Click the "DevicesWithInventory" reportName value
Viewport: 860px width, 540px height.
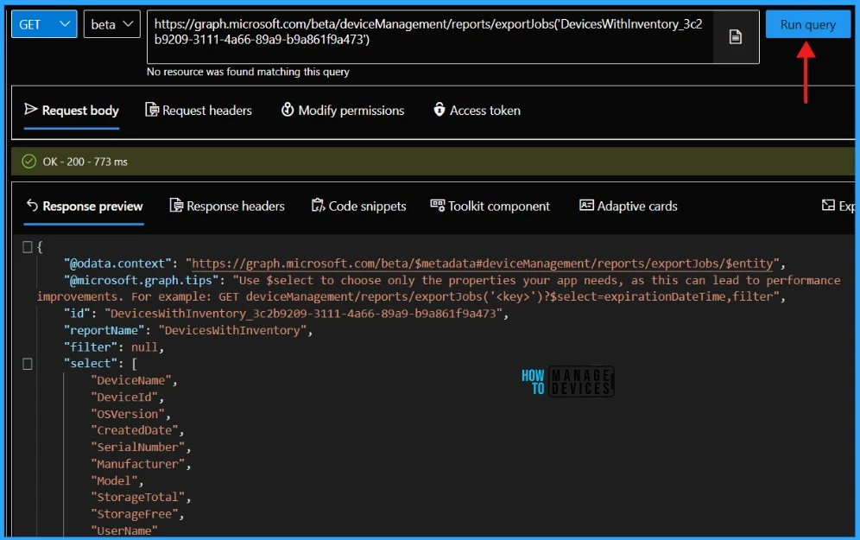tap(232, 330)
